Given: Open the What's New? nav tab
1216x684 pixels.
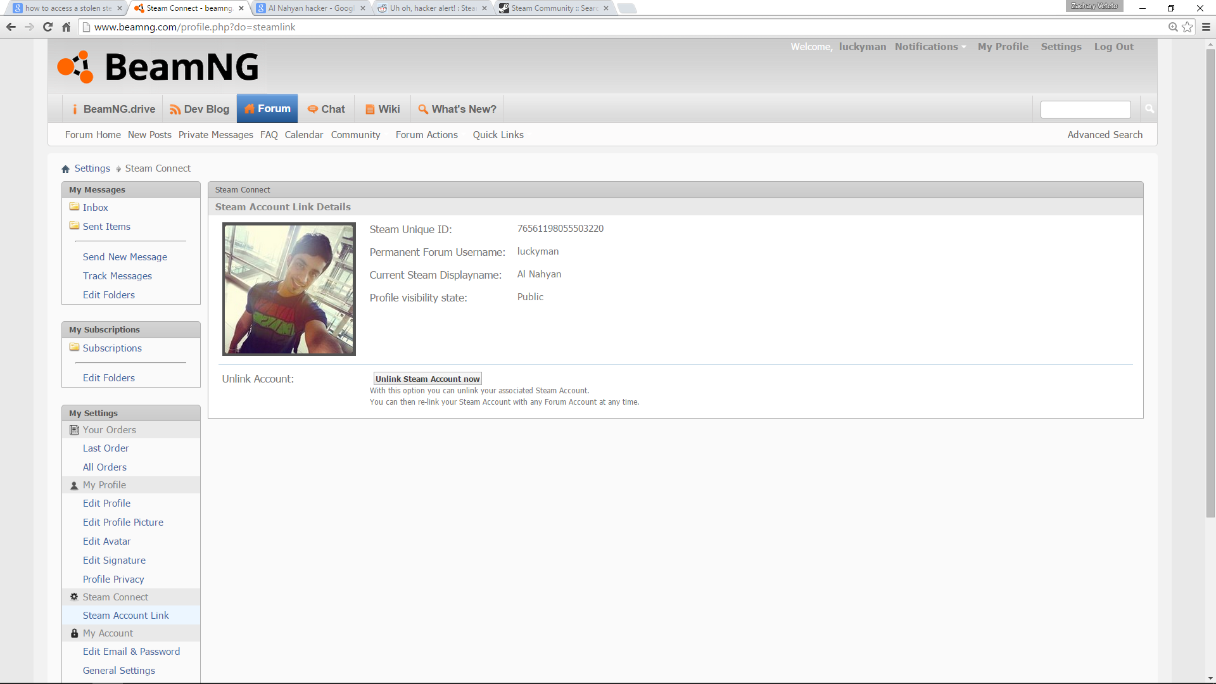Looking at the screenshot, I should (457, 109).
